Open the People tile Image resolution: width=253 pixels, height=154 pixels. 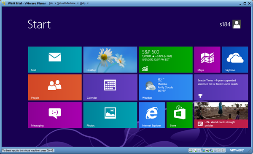pos(55,87)
